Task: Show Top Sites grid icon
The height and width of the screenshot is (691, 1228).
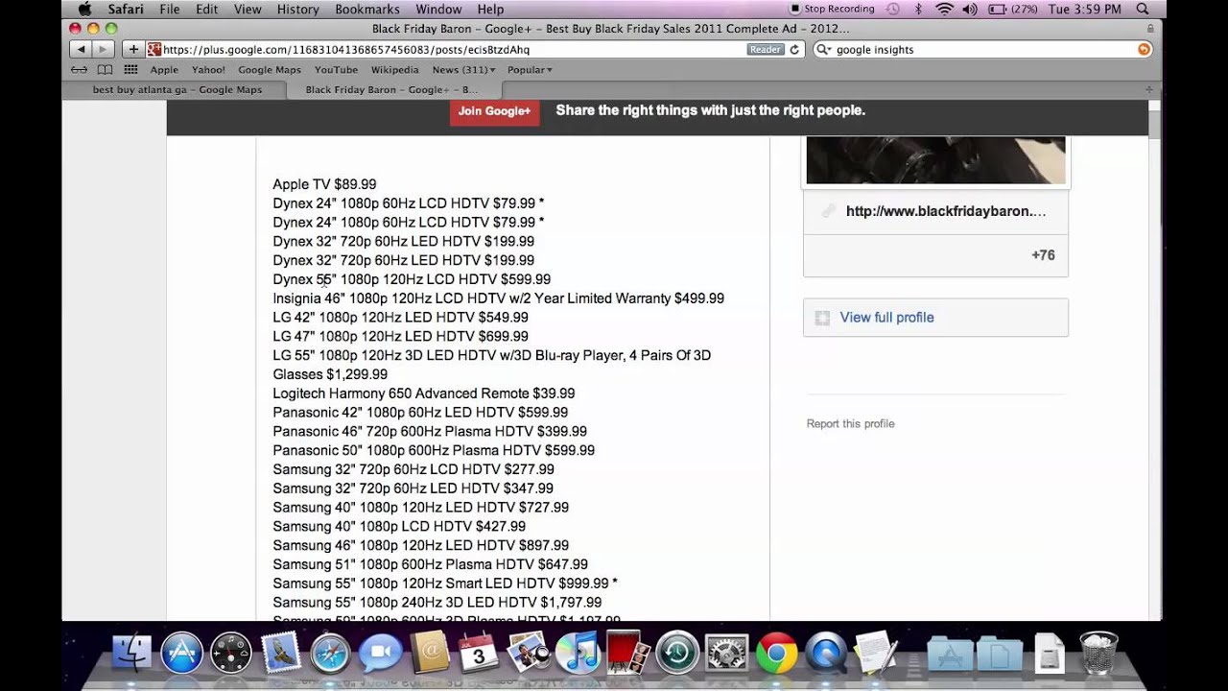Action: tap(130, 69)
